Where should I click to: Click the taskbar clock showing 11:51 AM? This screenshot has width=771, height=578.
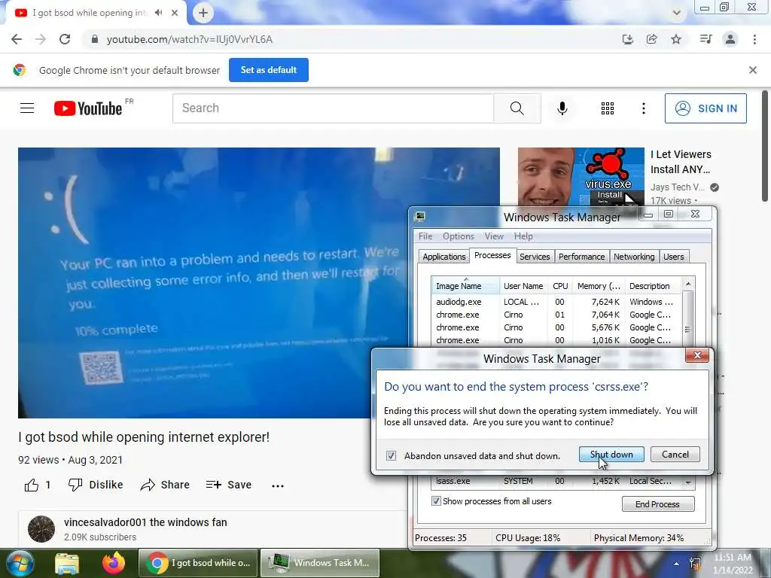pyautogui.click(x=732, y=563)
